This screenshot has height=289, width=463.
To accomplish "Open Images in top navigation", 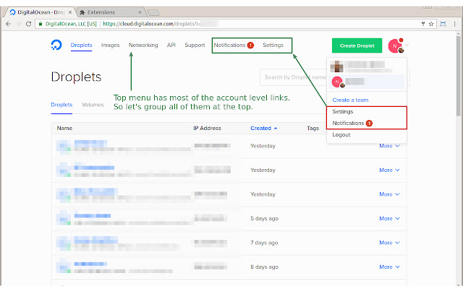I will 110,45.
